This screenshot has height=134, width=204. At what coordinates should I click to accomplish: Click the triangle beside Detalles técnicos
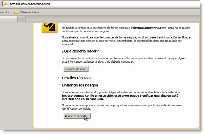click(59, 78)
